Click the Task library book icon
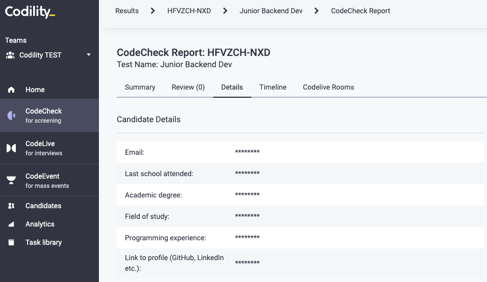 tap(11, 242)
